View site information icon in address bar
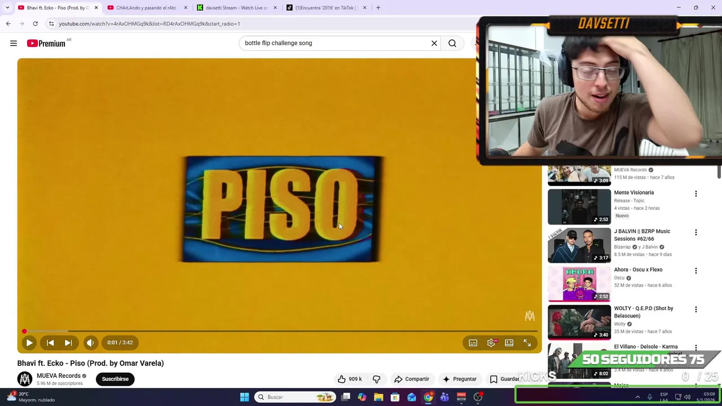Viewport: 722px width, 406px height. [51, 24]
